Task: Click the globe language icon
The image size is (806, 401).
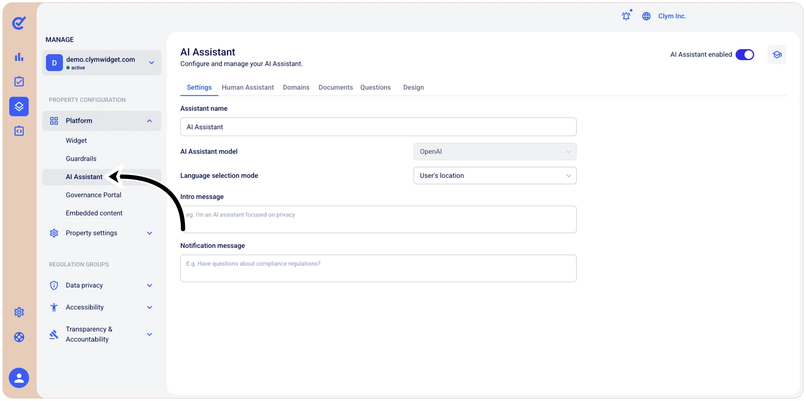Action: (646, 16)
